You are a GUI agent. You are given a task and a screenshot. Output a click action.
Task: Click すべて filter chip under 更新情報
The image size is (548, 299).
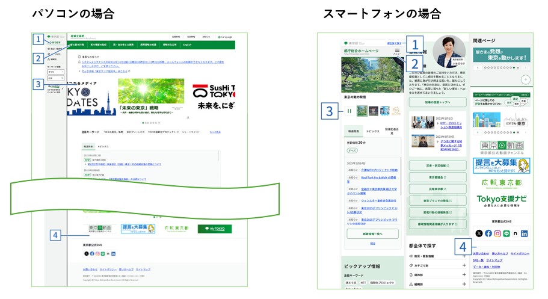point(353,150)
